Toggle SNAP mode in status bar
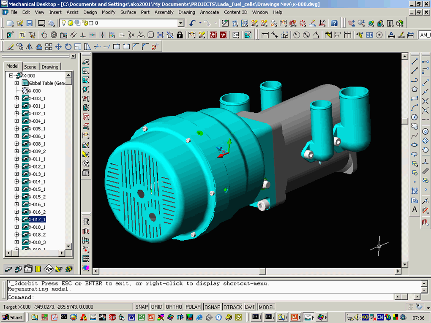 (141, 307)
